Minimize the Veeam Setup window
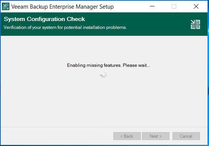This screenshot has width=209, height=146. point(152,6)
